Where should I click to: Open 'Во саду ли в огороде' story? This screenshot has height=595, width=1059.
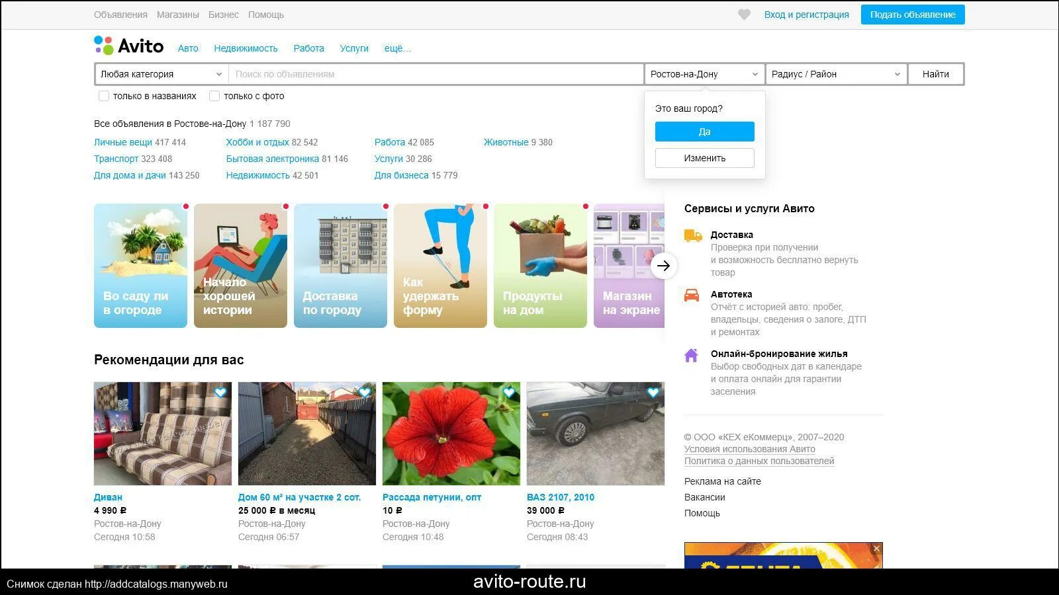click(x=140, y=266)
